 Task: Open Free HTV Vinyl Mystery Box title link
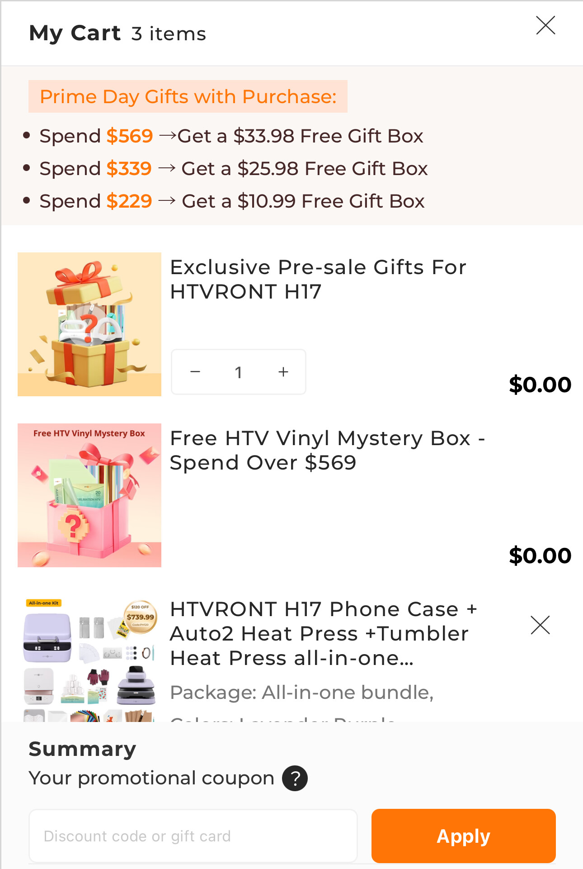pyautogui.click(x=328, y=450)
